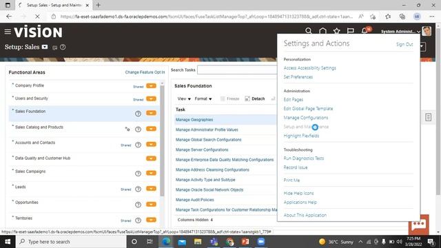The height and width of the screenshot is (248, 441).
Task: Open browser collections icon
Action: (x=402, y=17)
